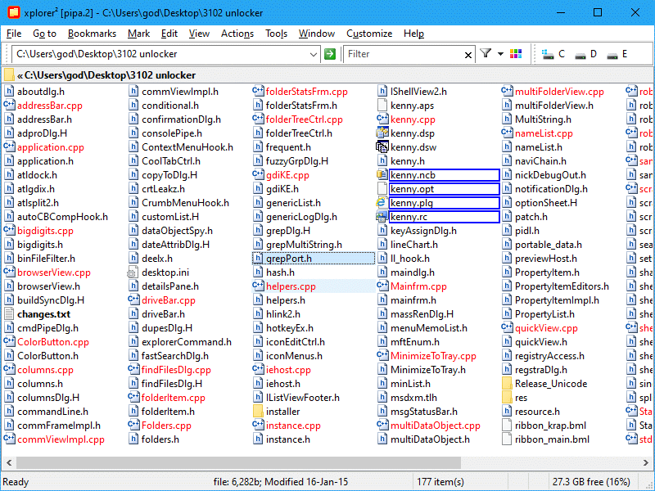Screen dimensions: 655x491
Task: Open the Window menu
Action: click(317, 34)
